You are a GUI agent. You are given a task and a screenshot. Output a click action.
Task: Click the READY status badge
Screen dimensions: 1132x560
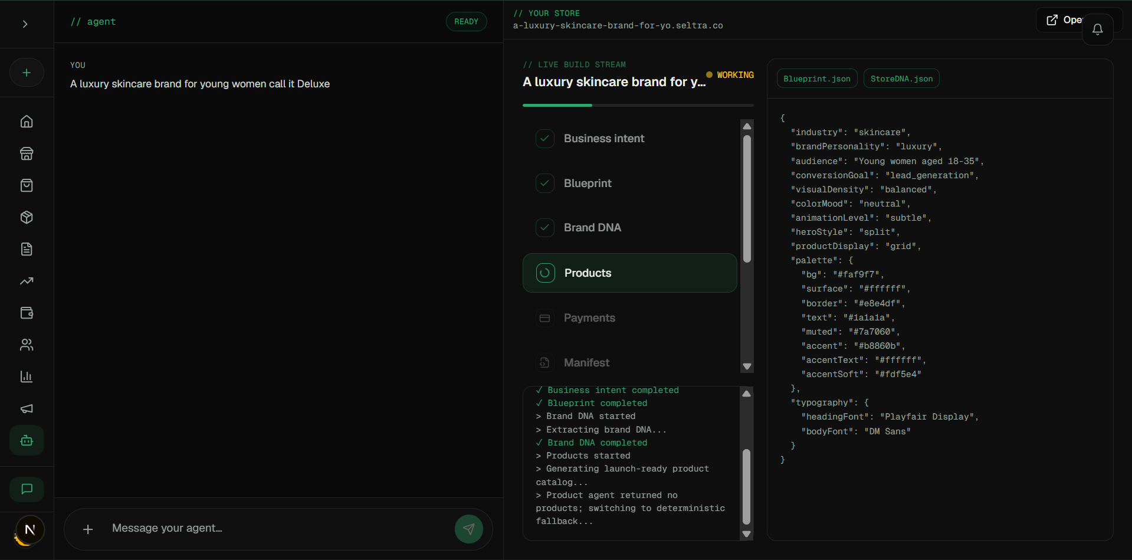466,21
